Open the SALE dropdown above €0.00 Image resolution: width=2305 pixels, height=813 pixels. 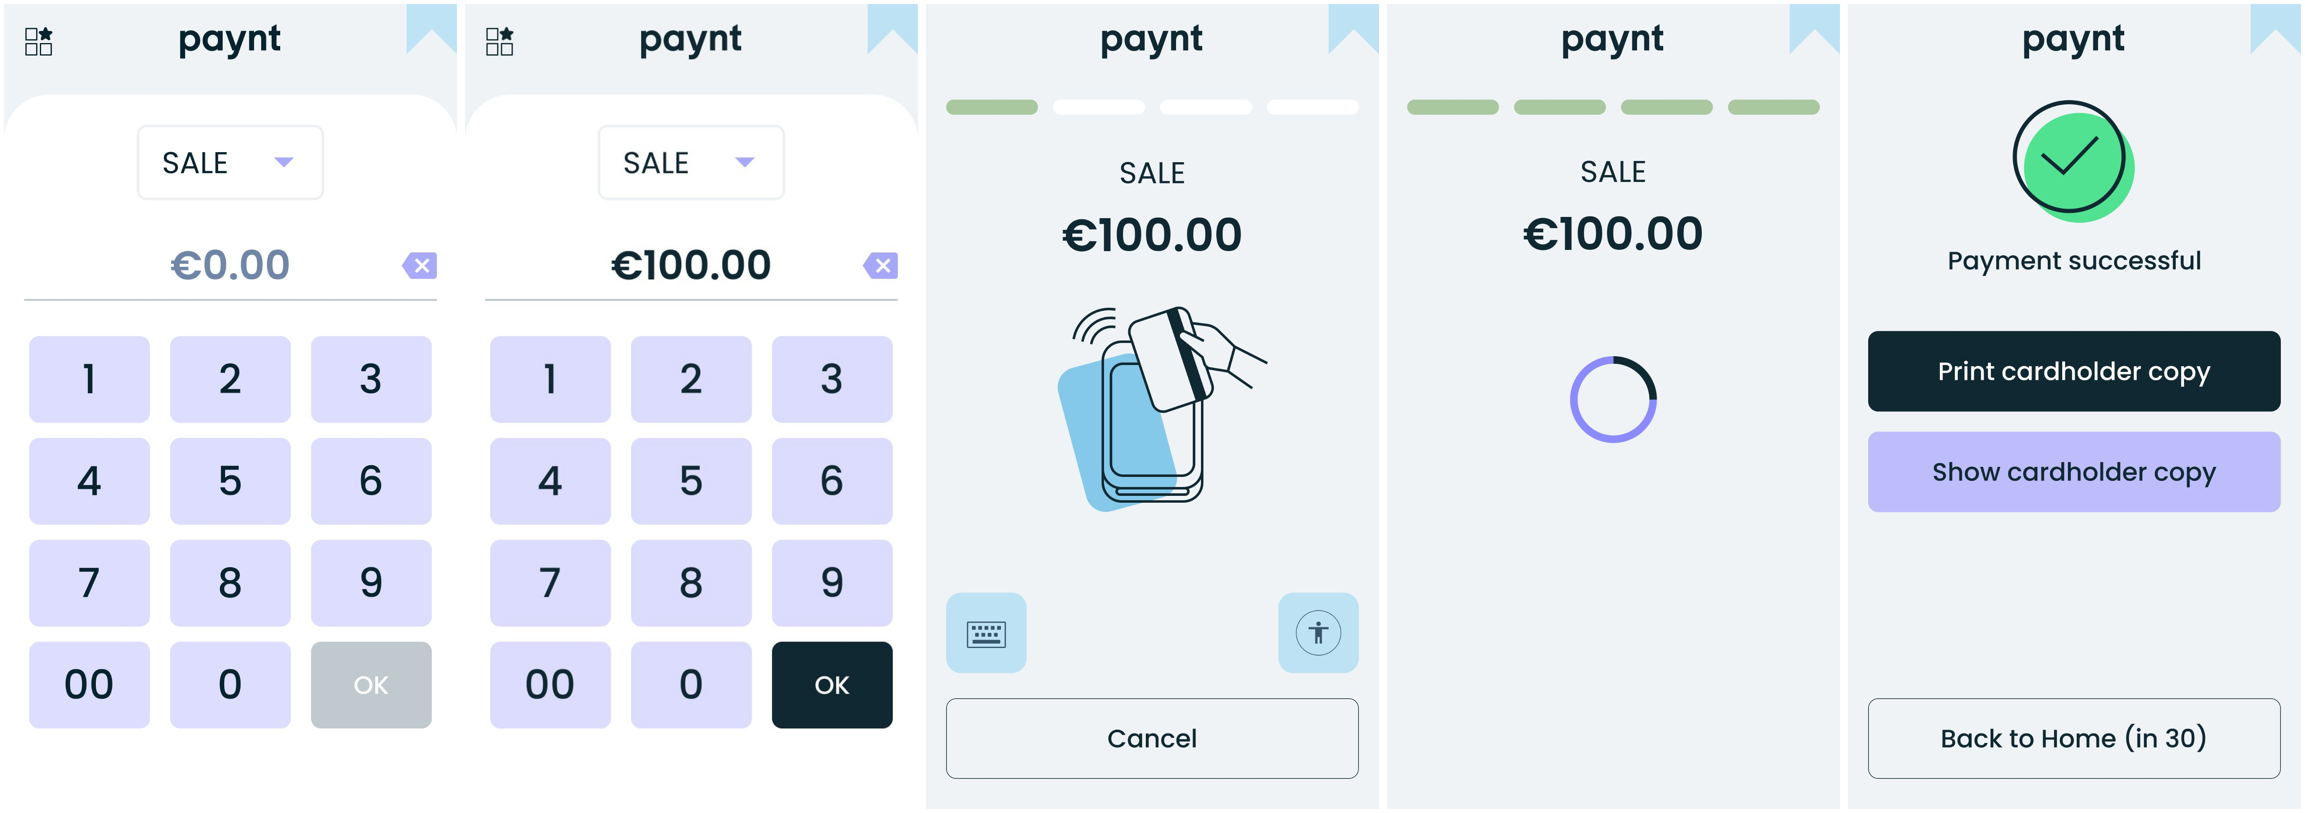click(230, 163)
